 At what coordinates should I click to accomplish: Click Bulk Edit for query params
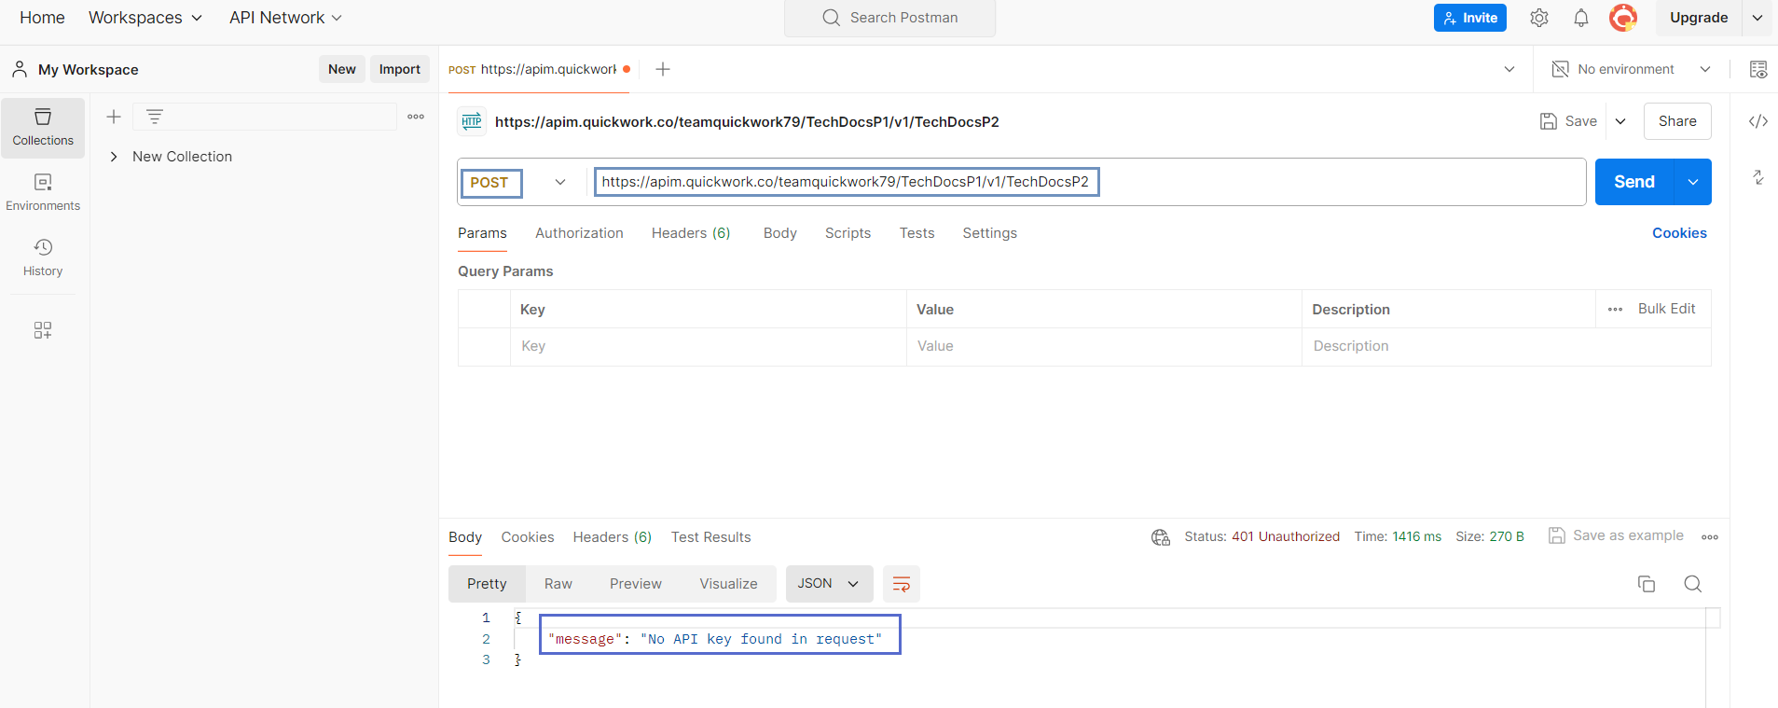click(1667, 309)
